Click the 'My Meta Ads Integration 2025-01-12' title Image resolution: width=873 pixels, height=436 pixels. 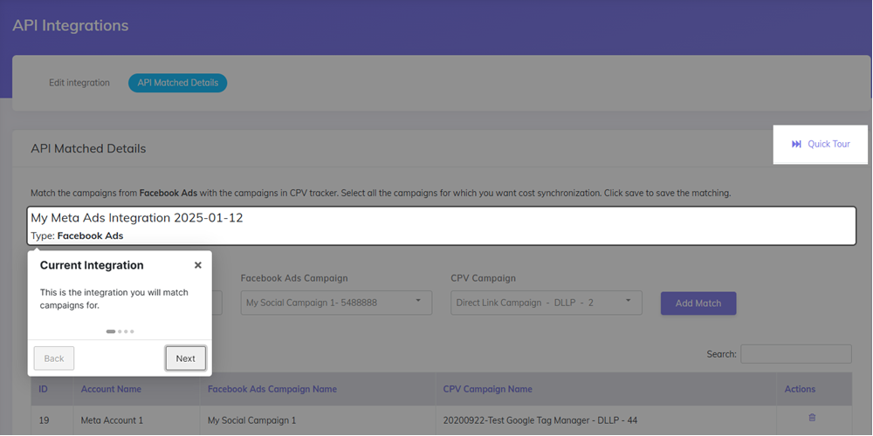coord(137,218)
